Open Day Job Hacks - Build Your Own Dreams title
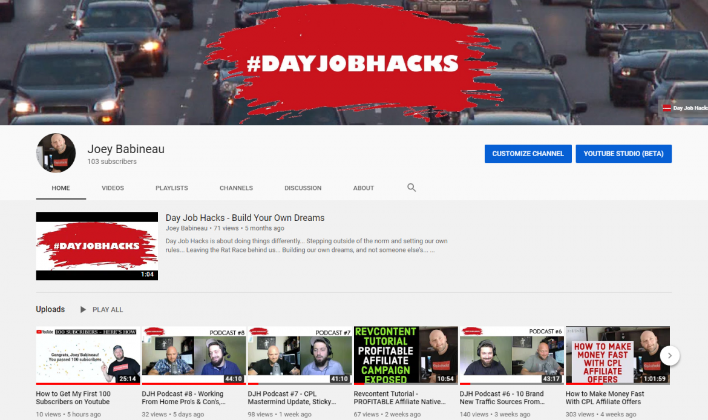 (244, 218)
